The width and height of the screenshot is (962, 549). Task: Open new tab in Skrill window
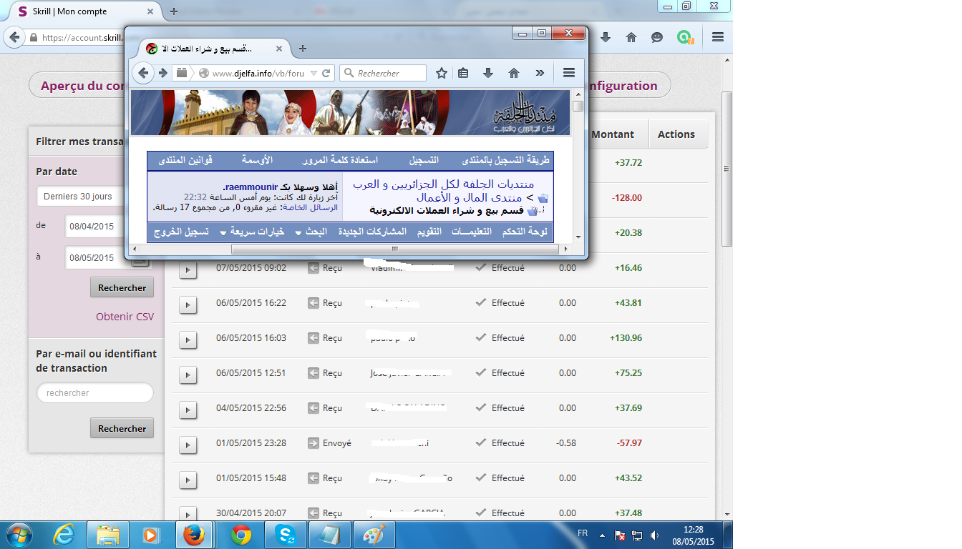(174, 11)
